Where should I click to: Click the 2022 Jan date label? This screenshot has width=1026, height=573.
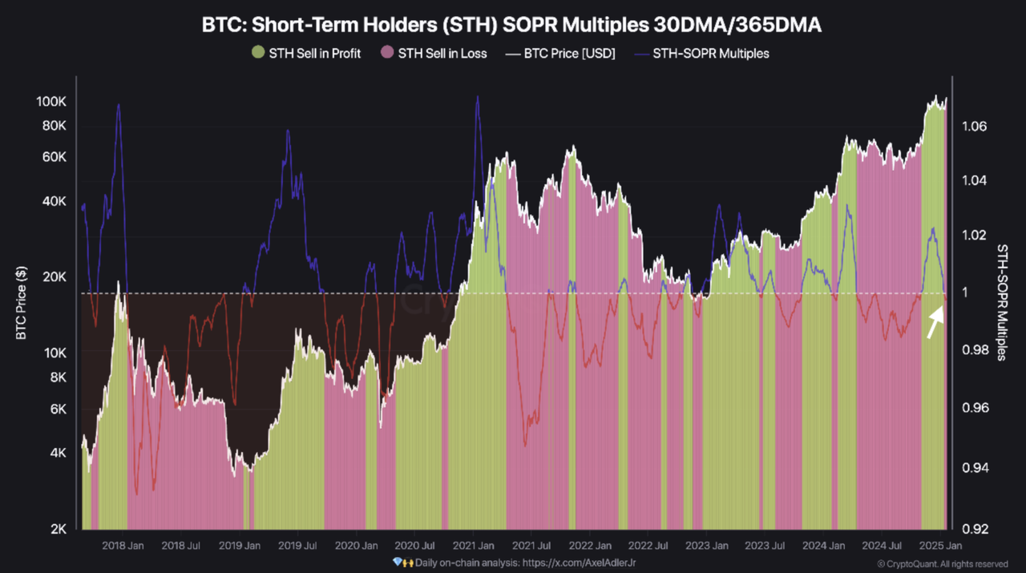pyautogui.click(x=590, y=546)
